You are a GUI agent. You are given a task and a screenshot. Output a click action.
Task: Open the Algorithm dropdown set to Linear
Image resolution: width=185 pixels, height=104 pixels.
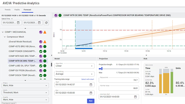(74, 66)
